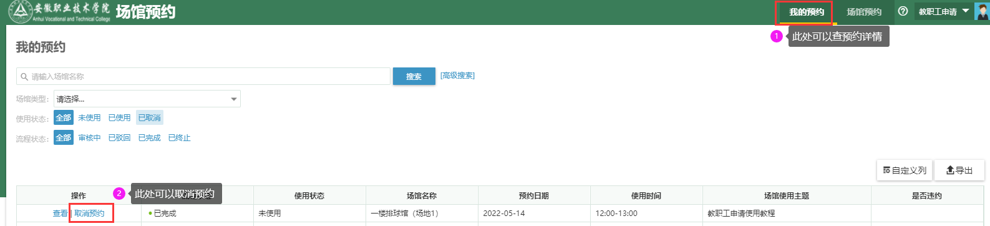Switch to 场馆预约 tab
Screen dimensions: 990x226
[x=864, y=12]
